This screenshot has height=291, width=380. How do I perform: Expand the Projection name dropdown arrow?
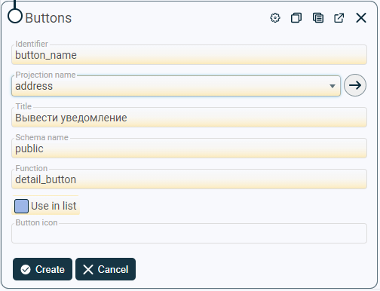coord(332,86)
